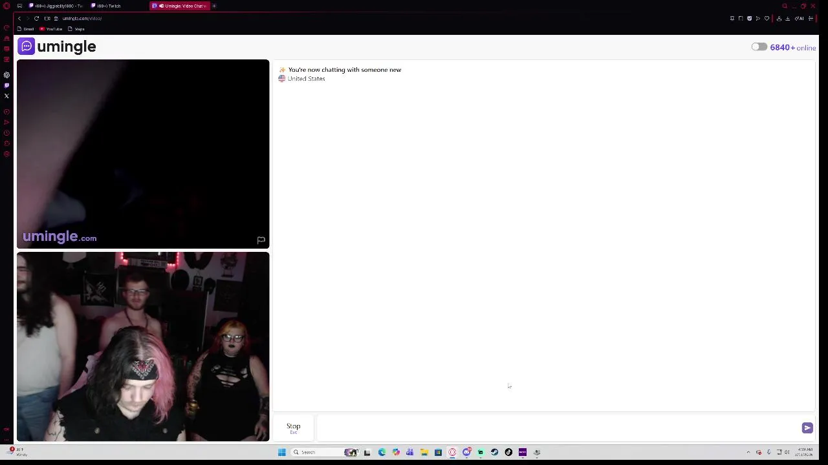Screen dimensions: 828x465
Task: Click the Send message arrow button
Action: point(807,428)
